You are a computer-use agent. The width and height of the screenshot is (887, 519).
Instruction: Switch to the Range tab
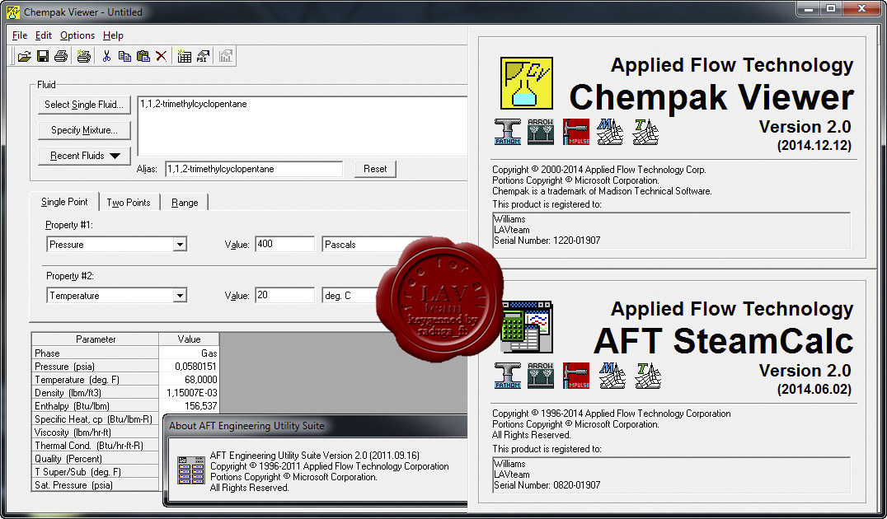[185, 203]
